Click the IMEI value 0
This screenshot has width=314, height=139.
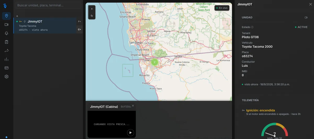(243, 75)
